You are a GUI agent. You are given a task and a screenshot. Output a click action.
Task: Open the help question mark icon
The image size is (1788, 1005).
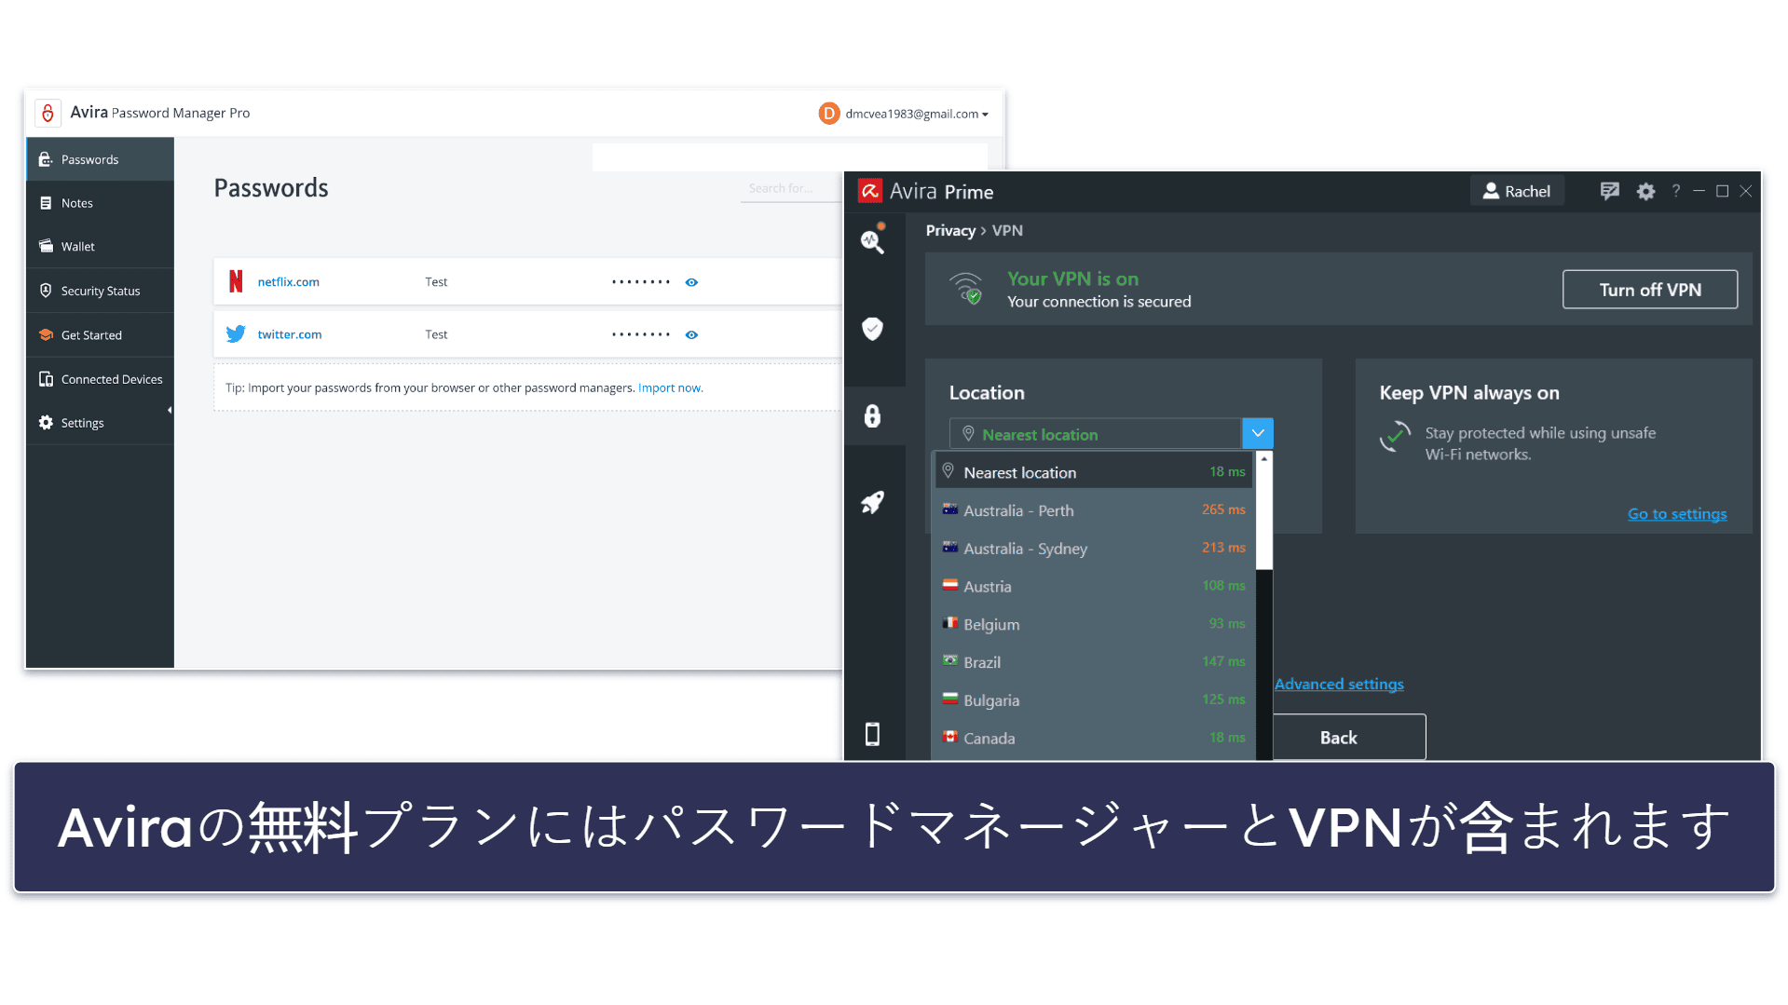click(x=1675, y=191)
